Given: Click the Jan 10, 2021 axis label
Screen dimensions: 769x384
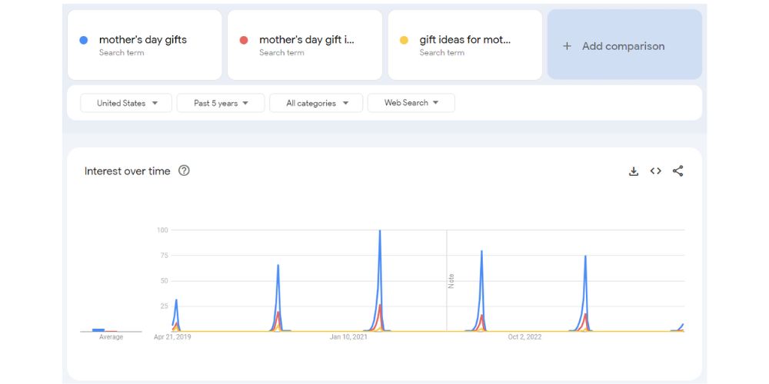Looking at the screenshot, I should point(349,337).
